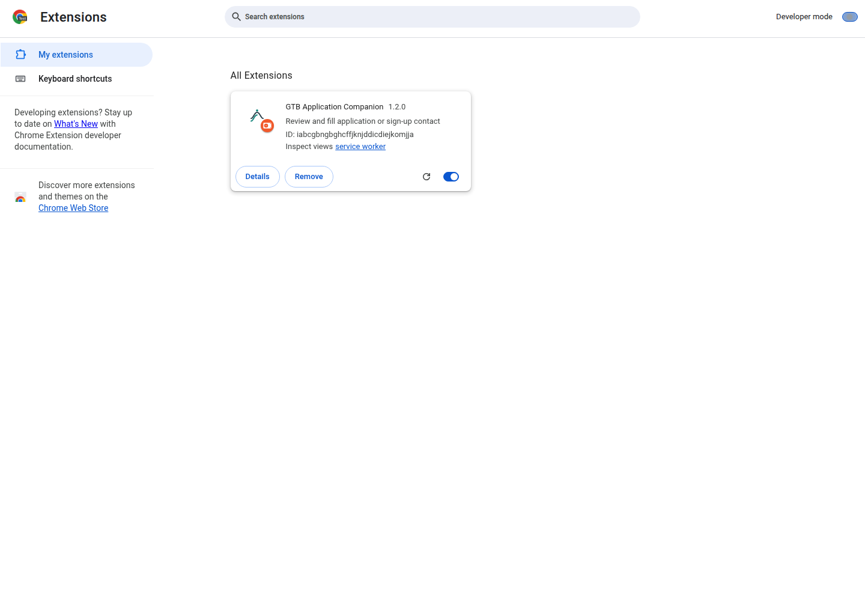Toggle Developer mode switch
This screenshot has height=601, width=865.
coord(850,17)
